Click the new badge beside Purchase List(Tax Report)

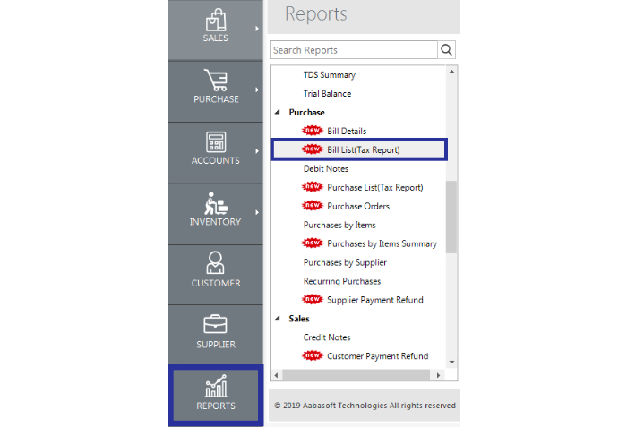click(313, 187)
